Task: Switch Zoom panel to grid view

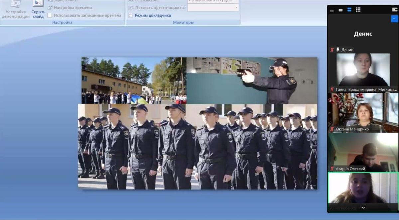Action: [x=358, y=10]
